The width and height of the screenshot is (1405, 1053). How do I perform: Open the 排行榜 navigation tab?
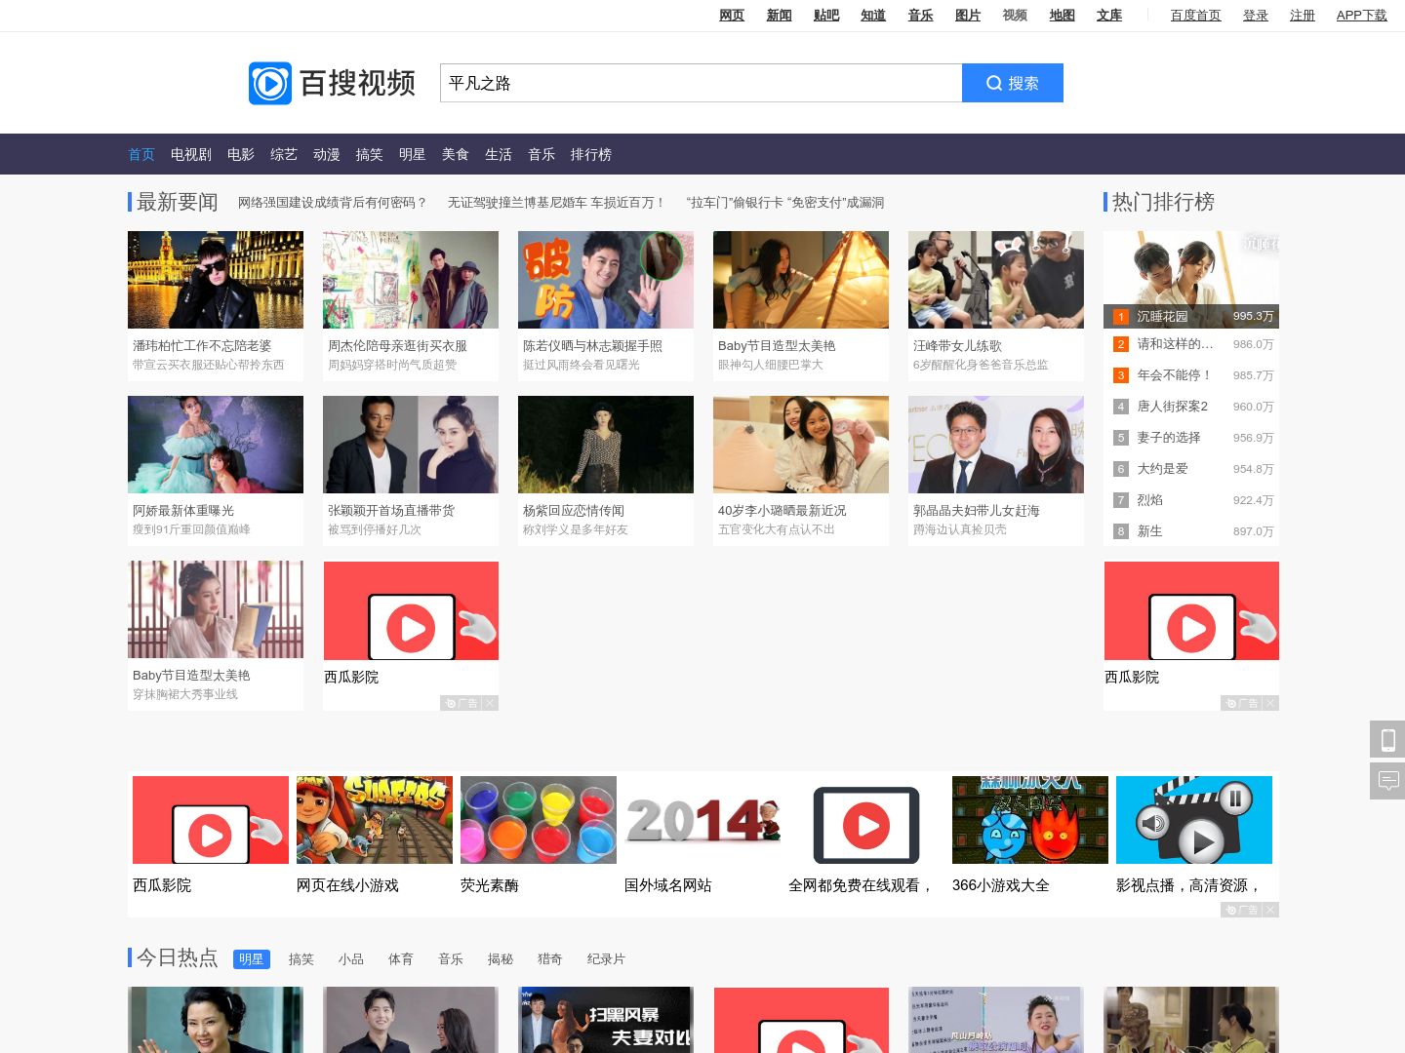(x=591, y=154)
